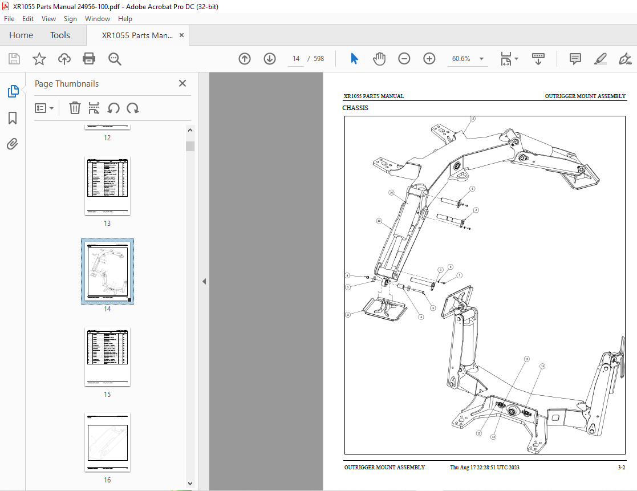637x491 pixels.
Task: Select the XR1055 Parts Man... document tab
Action: pos(137,35)
